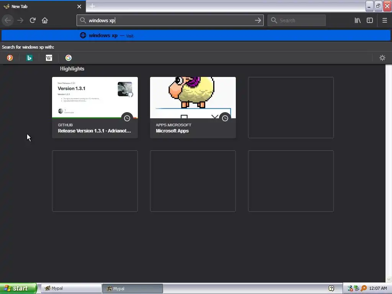
Task: Click the history clock icon on GitHub card
Action: (127, 118)
